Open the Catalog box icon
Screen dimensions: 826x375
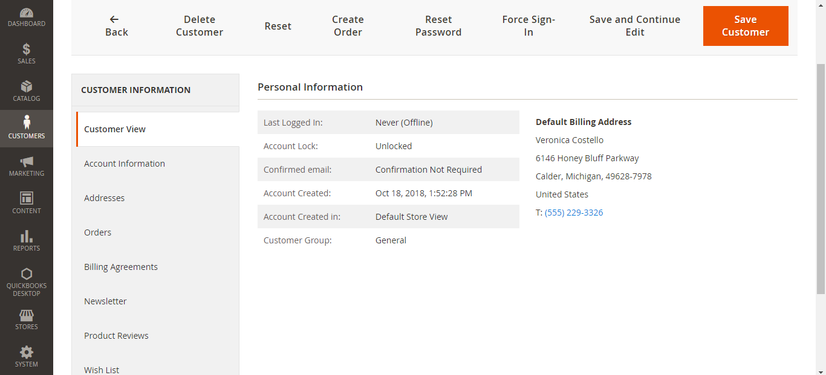pyautogui.click(x=27, y=87)
